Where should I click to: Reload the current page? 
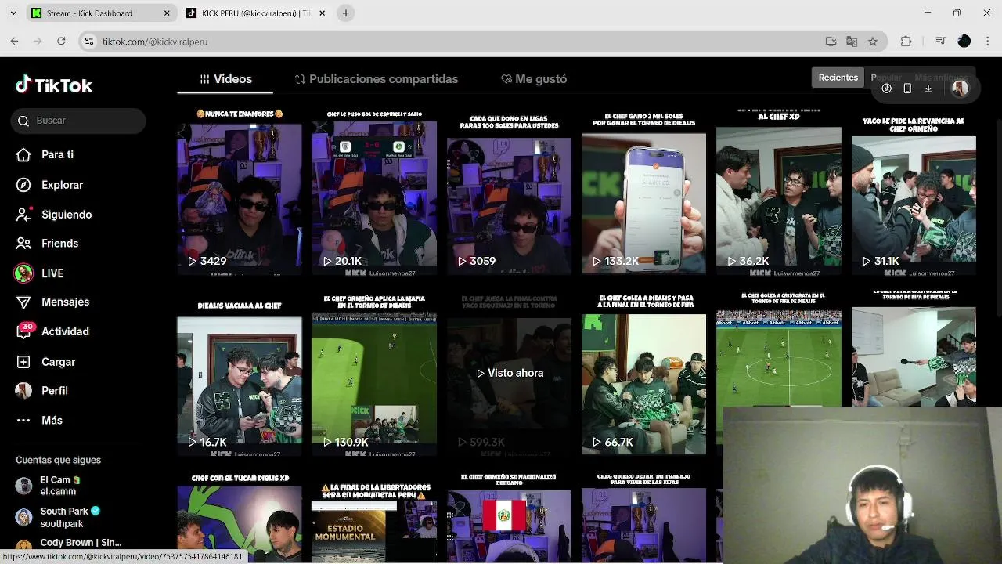61,41
